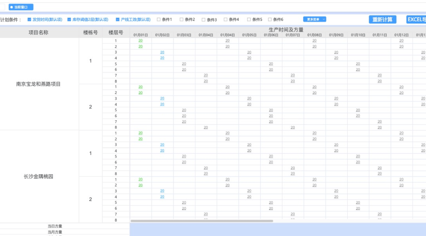Click the 01月09日 column header
The width and height of the screenshot is (426, 236).
(x=336, y=35)
